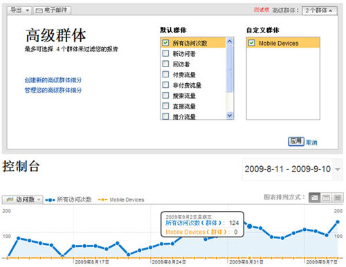346x267 pixels.
Task: Select the third chart layout icon
Action: (338, 198)
